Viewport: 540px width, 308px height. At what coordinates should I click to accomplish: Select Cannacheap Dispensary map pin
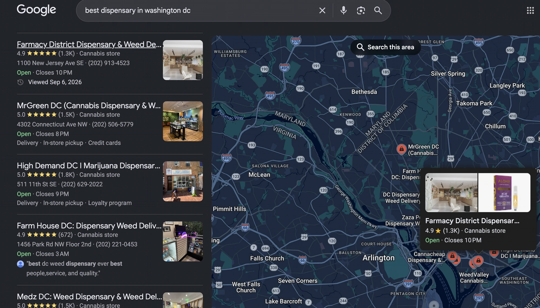click(x=452, y=256)
